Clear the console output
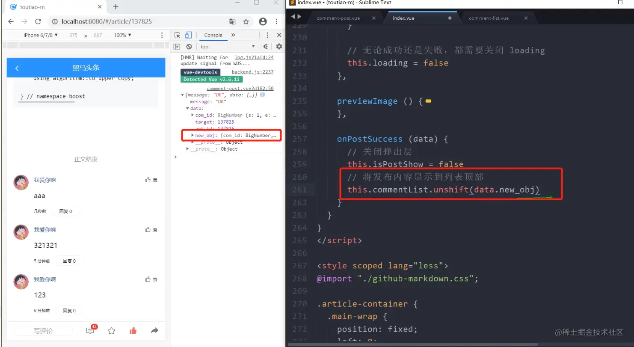 189,47
